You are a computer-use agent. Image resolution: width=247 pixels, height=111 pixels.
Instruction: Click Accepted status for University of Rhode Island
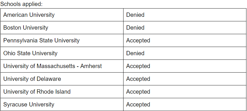(x=138, y=92)
